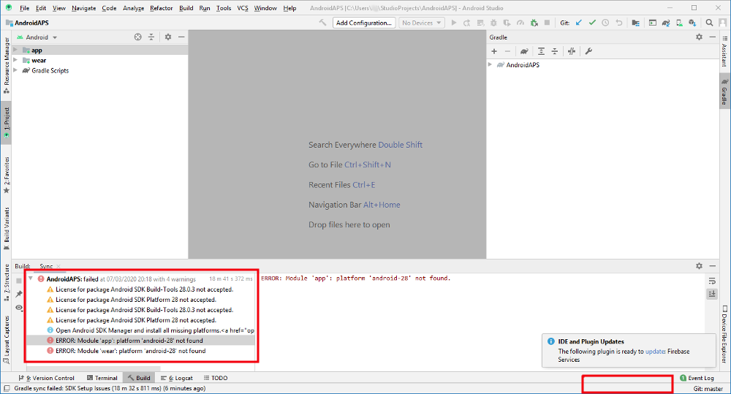Open the File menu
The image size is (731, 394).
pyautogui.click(x=24, y=8)
